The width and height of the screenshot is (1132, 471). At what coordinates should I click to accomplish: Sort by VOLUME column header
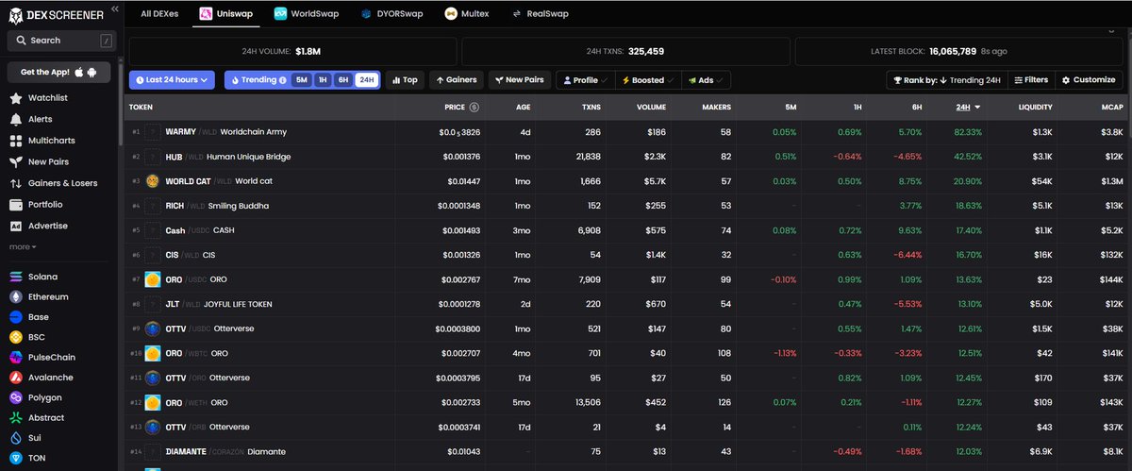coord(651,108)
